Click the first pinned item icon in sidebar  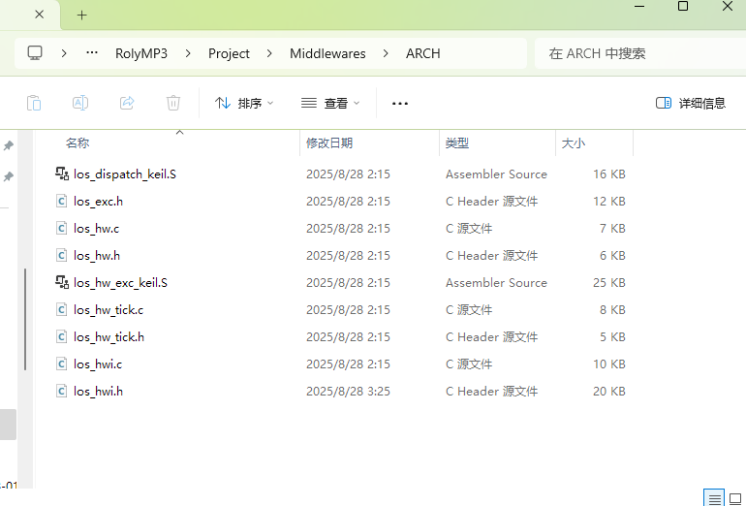point(8,145)
